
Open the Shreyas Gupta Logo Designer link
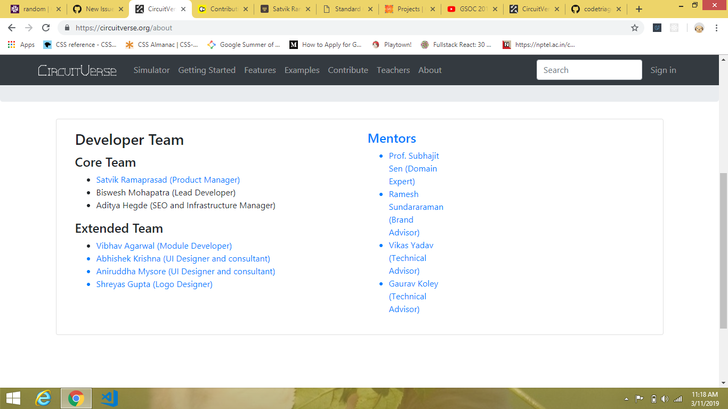(154, 284)
